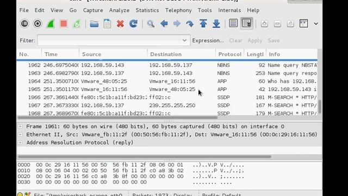Viewport: 348px width, 196px height.
Task: Click the display filter input field
Action: (109, 40)
